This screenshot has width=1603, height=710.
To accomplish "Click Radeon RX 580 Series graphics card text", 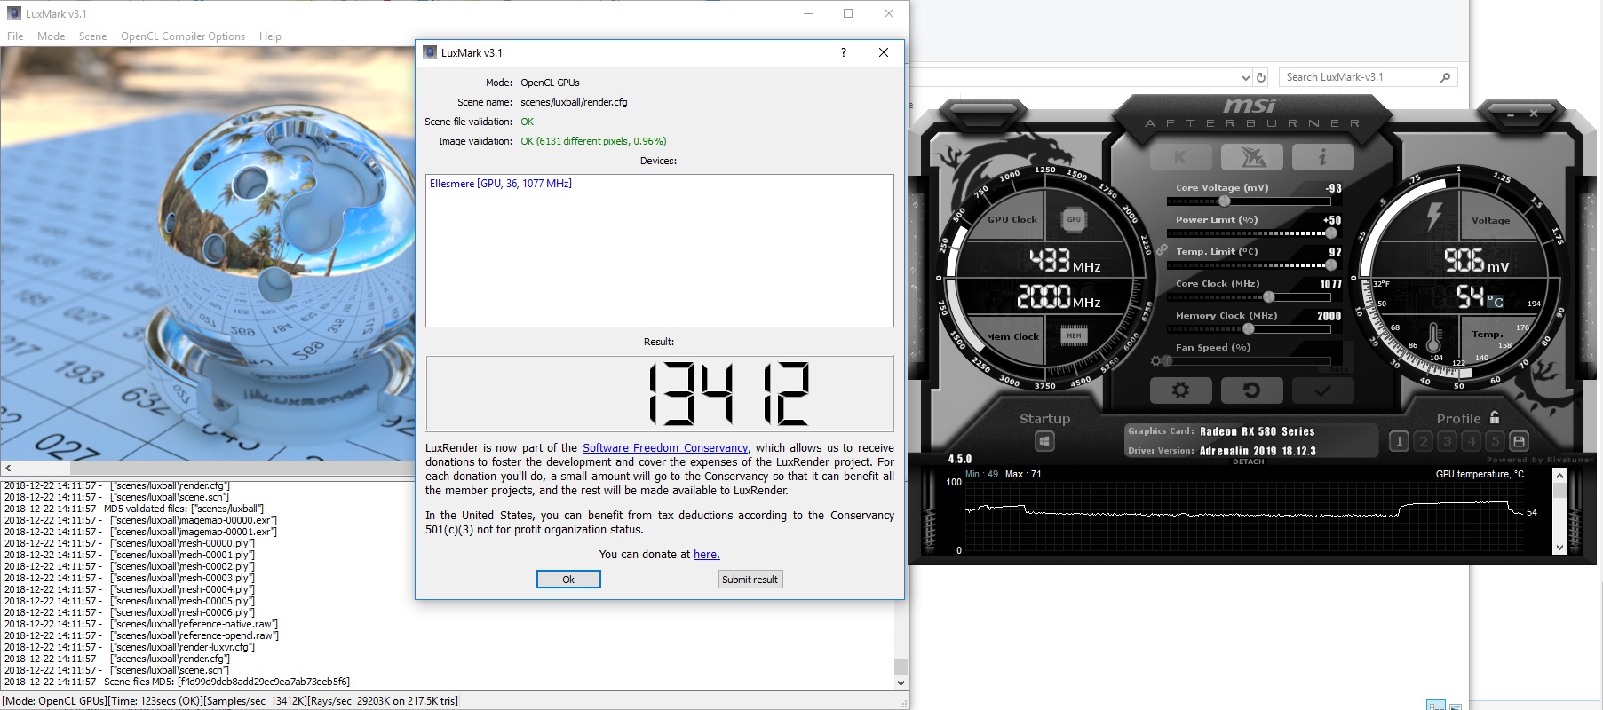I will point(1258,431).
